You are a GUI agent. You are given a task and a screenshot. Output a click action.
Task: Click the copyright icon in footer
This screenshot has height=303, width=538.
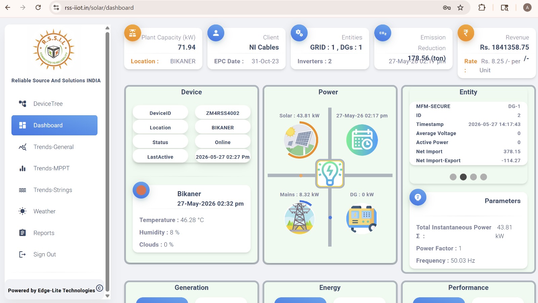click(100, 288)
